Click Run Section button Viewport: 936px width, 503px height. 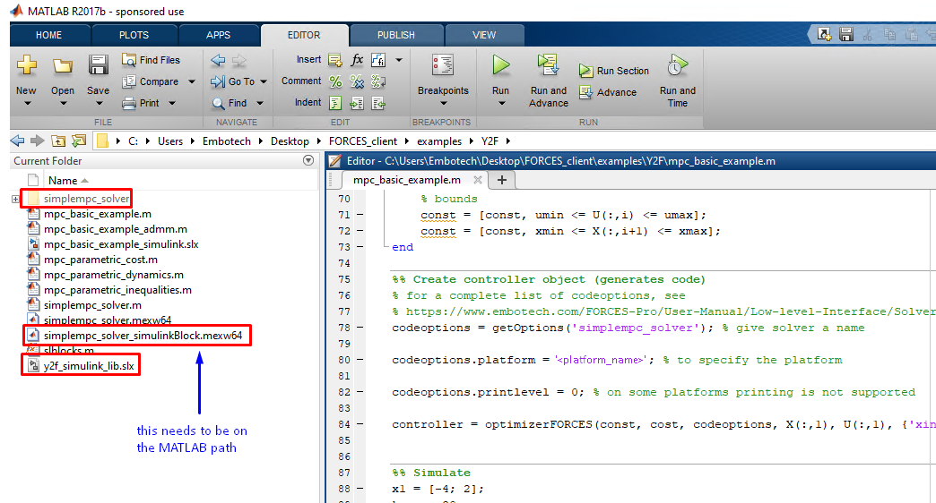pyautogui.click(x=613, y=71)
